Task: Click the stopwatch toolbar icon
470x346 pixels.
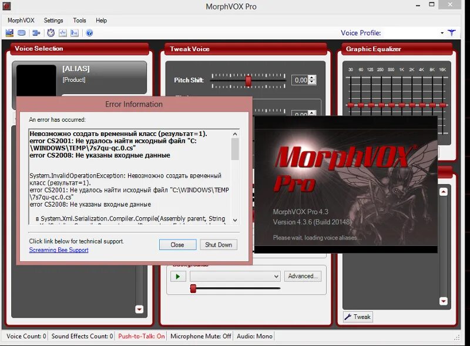Action: pyautogui.click(x=51, y=33)
